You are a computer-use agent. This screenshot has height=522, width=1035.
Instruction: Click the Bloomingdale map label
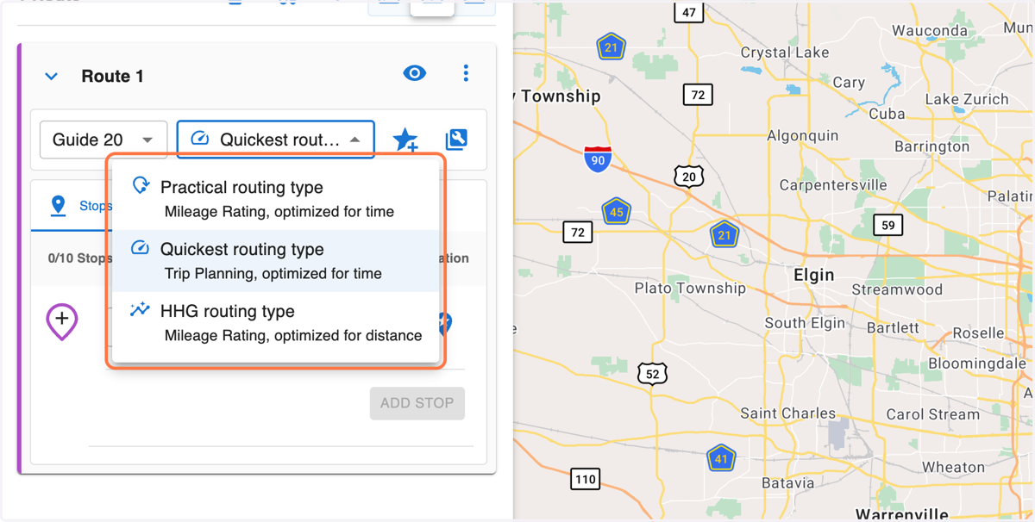click(x=977, y=364)
